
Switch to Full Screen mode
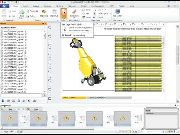(x=117, y=13)
